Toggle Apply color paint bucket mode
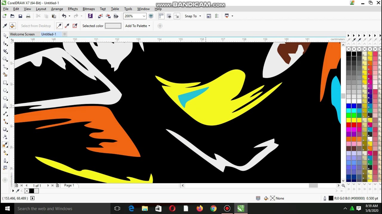The width and height of the screenshot is (382, 214). [x=13, y=26]
